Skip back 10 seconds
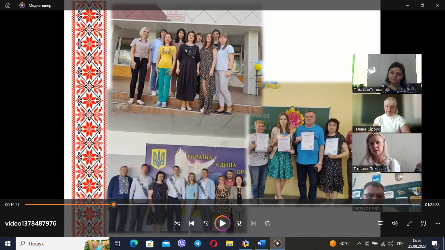Viewport: 445px width, 250px height. click(206, 223)
